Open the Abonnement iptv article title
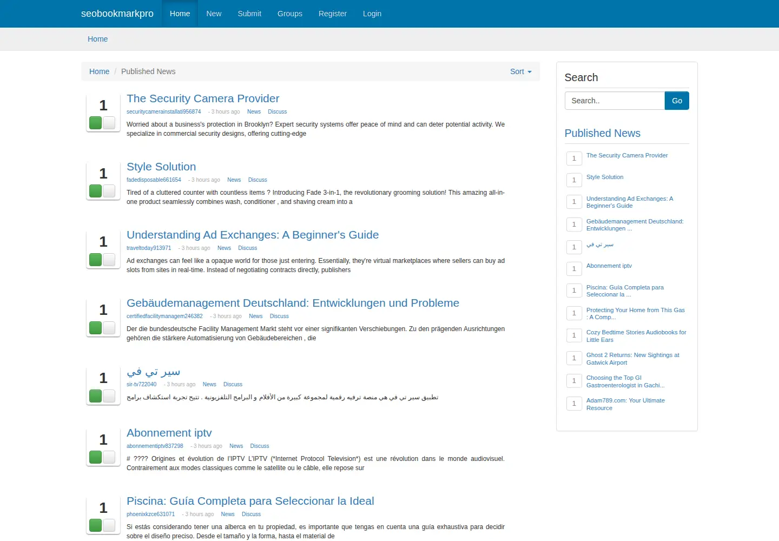The height and width of the screenshot is (541, 779). (169, 433)
